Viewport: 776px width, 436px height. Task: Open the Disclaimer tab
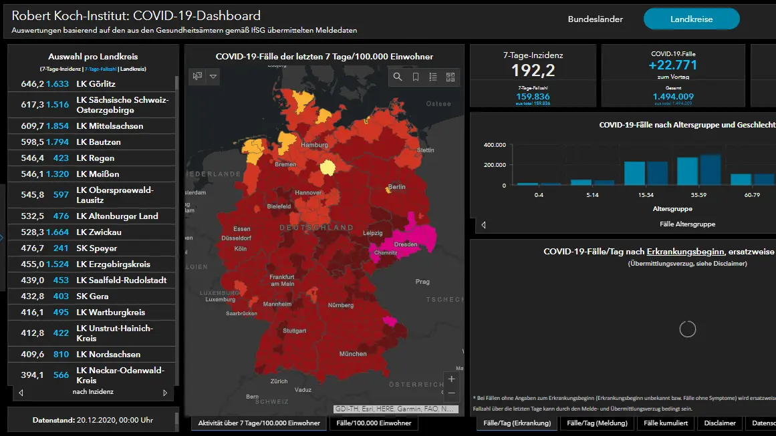point(719,423)
